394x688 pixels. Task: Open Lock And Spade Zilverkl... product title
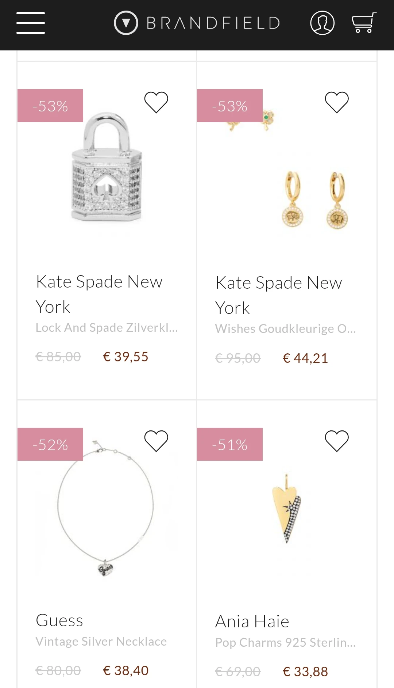[107, 328]
